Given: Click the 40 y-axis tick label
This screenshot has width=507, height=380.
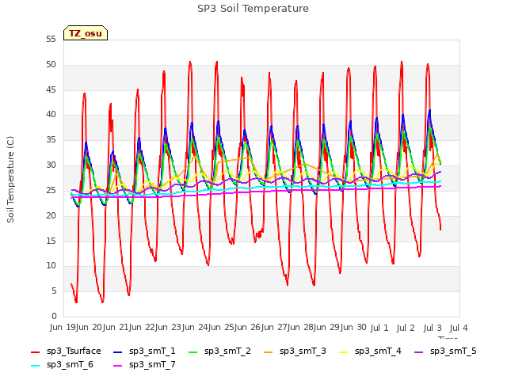Looking at the screenshot, I should click(51, 114).
